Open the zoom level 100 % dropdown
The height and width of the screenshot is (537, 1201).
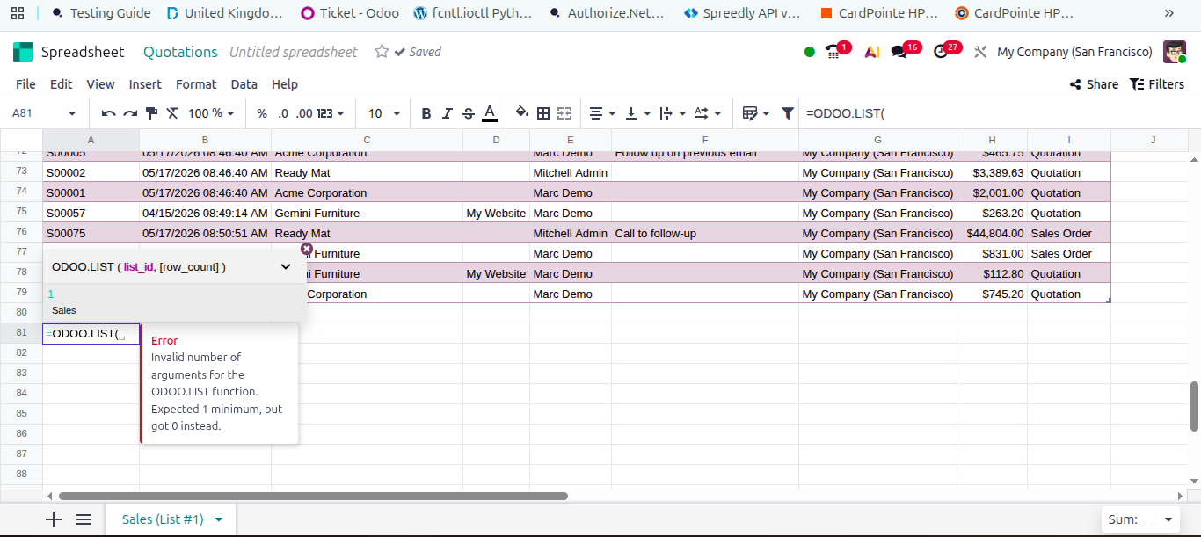tap(211, 113)
